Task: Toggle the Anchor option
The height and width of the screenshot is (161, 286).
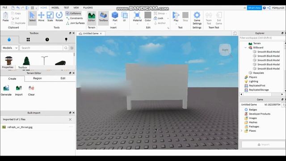Action: point(160,23)
